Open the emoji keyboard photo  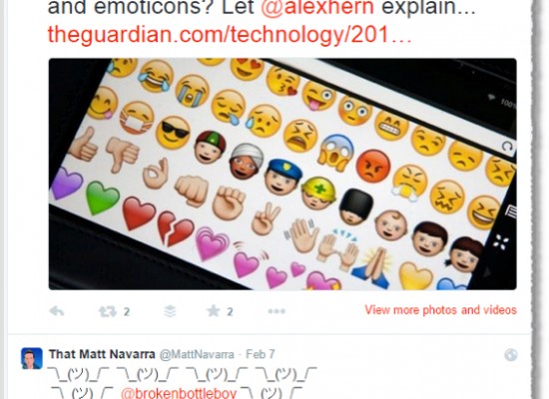(282, 174)
